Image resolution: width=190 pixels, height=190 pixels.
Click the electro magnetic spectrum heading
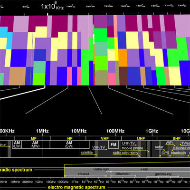pyautogui.click(x=76, y=188)
